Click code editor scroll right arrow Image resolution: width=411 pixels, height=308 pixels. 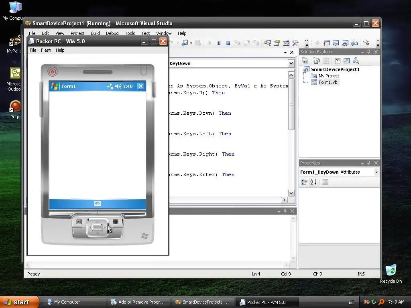284,200
